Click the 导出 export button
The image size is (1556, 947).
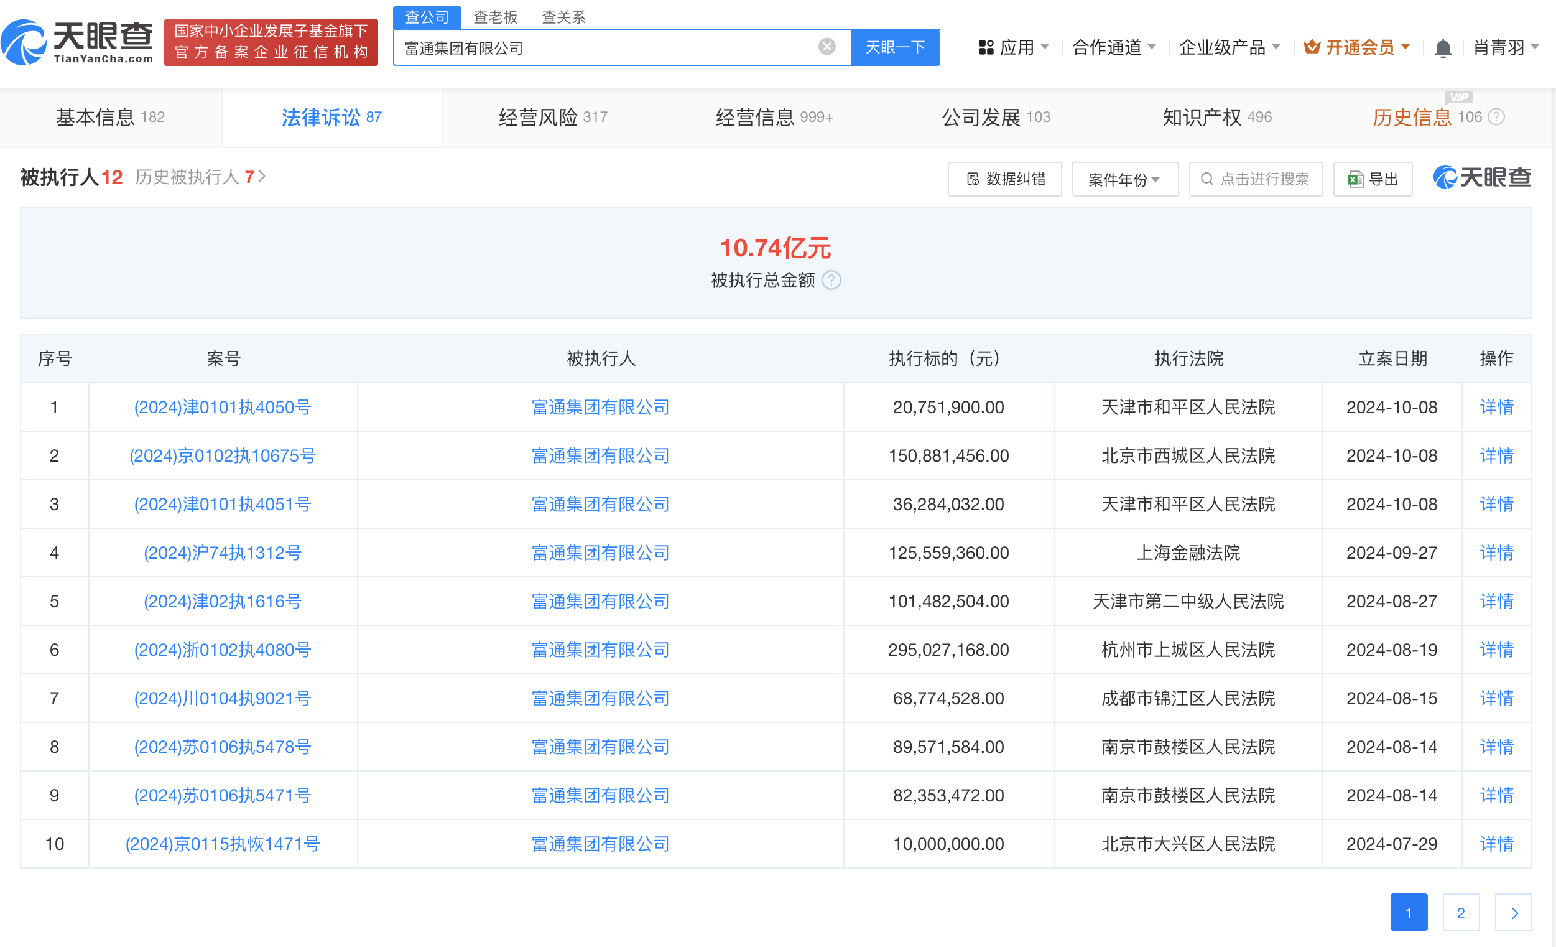point(1373,179)
